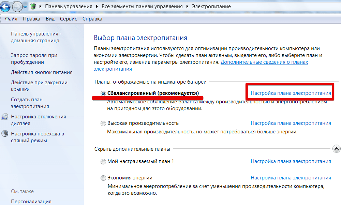Go back with the Back arrow button
341x205 pixels.
point(5,6)
